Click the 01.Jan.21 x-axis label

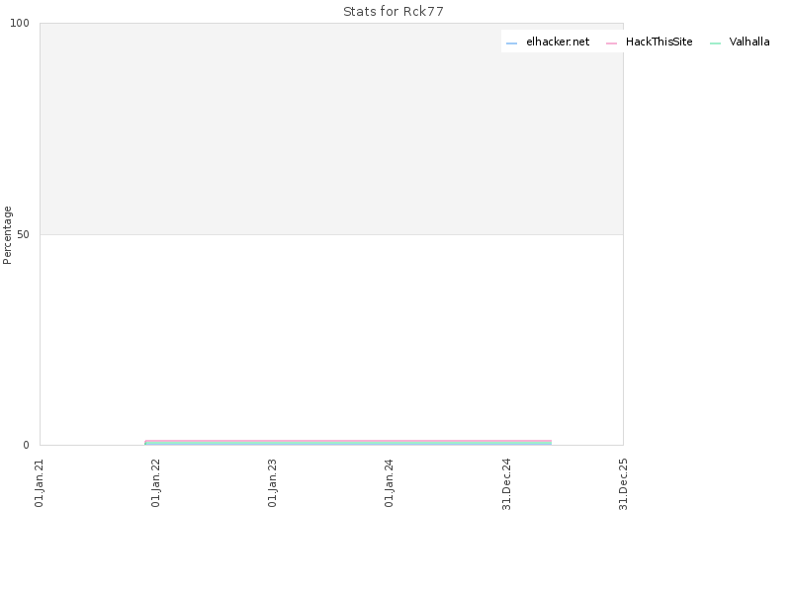[40, 483]
